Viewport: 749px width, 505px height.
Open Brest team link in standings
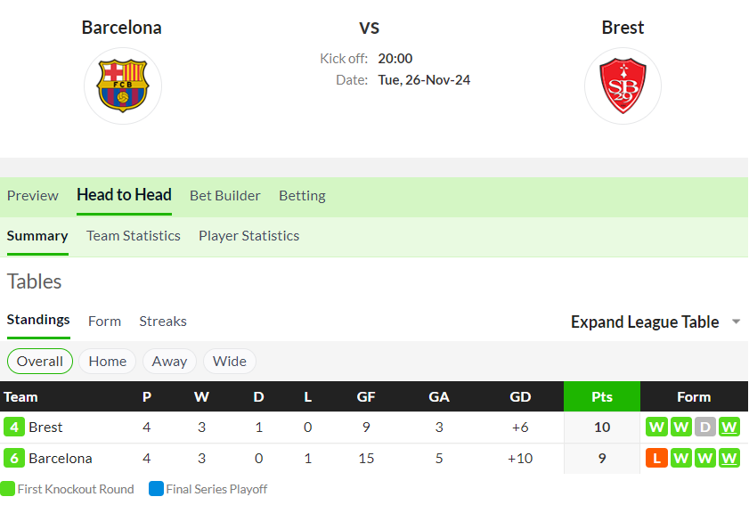click(x=45, y=428)
